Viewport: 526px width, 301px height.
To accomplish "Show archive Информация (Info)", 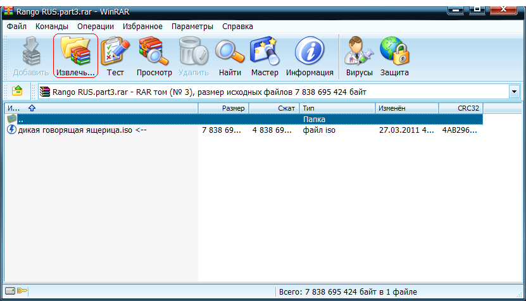I will point(310,52).
